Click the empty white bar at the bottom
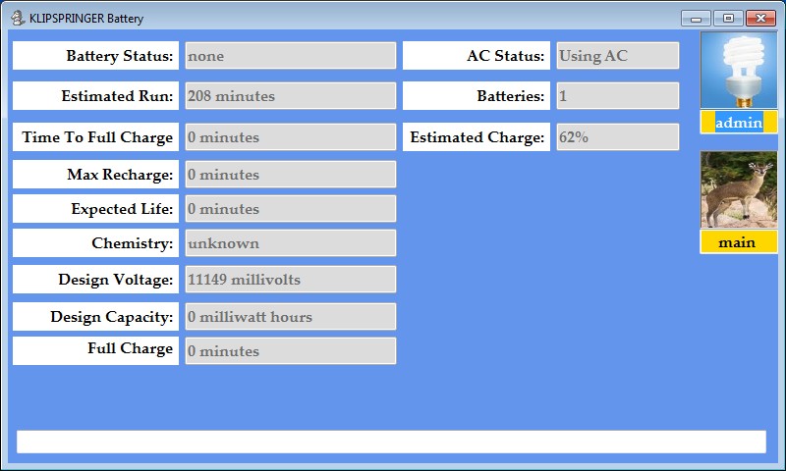 tap(391, 442)
